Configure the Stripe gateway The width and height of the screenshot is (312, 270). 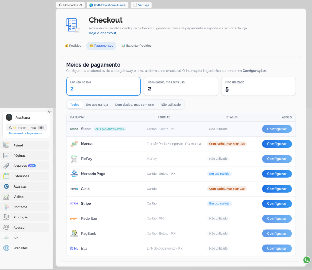277,203
